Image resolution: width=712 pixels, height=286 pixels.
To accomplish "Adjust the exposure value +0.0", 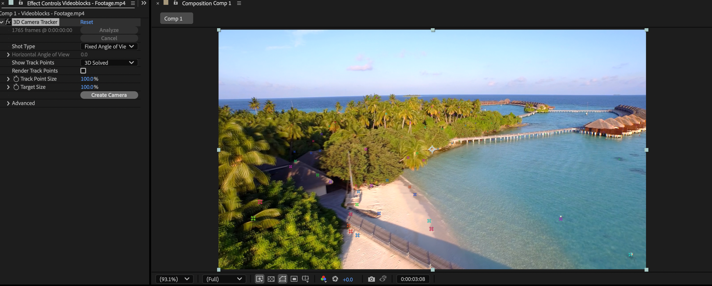I will pyautogui.click(x=348, y=279).
